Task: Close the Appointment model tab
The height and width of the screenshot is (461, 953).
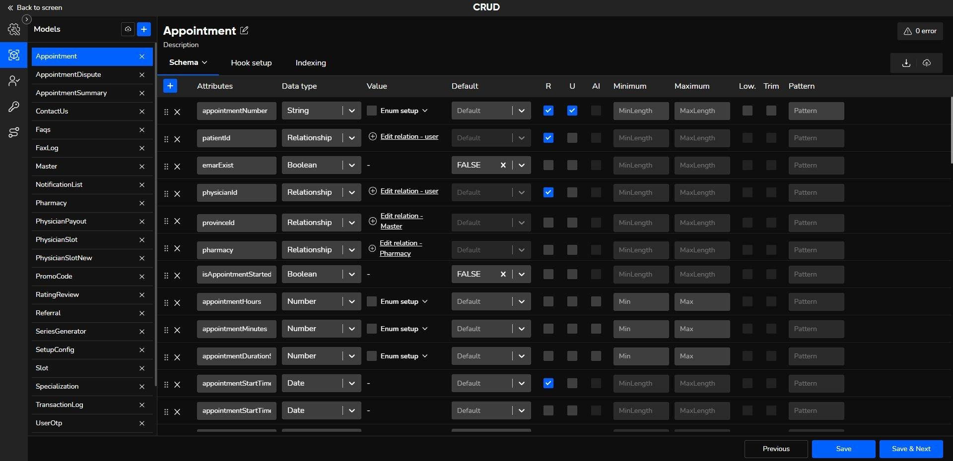Action: tap(142, 57)
